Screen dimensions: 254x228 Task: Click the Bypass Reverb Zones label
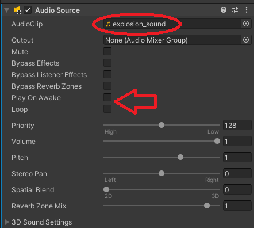[47, 86]
